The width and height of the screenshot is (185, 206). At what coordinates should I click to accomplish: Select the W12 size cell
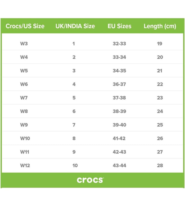(25, 165)
